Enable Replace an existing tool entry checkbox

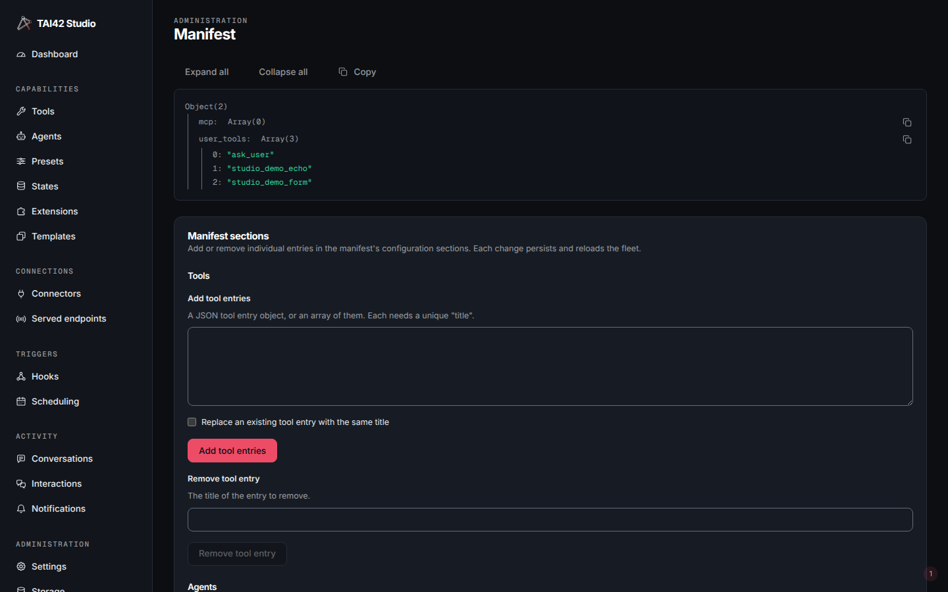click(192, 422)
